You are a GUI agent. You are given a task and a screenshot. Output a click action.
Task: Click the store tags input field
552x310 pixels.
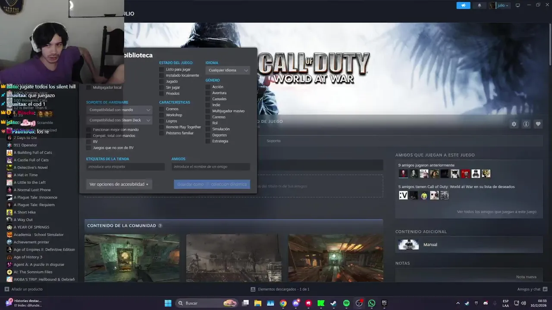[125, 167]
